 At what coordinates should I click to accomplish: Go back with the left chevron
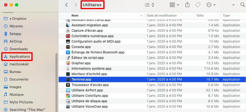point(66,5)
